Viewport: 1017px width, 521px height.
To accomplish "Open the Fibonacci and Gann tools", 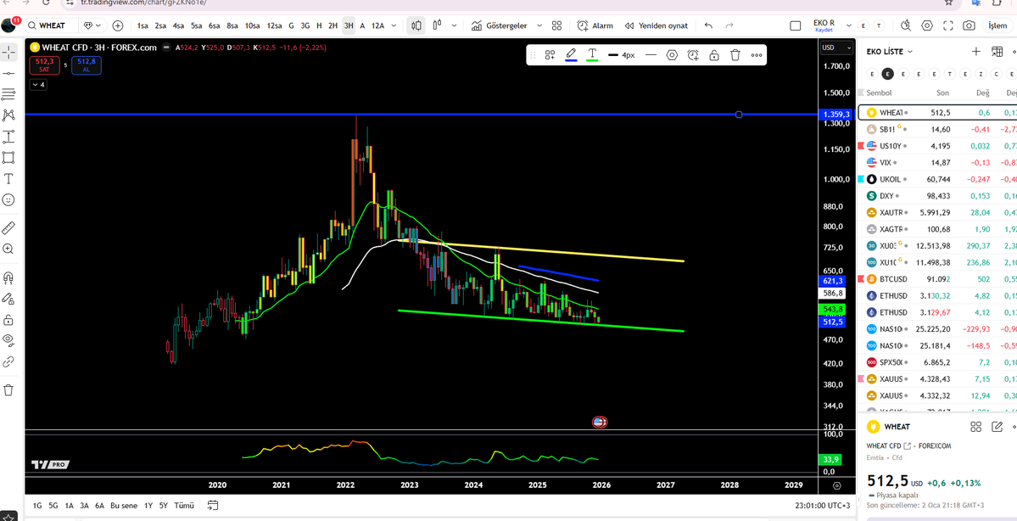I will [8, 95].
